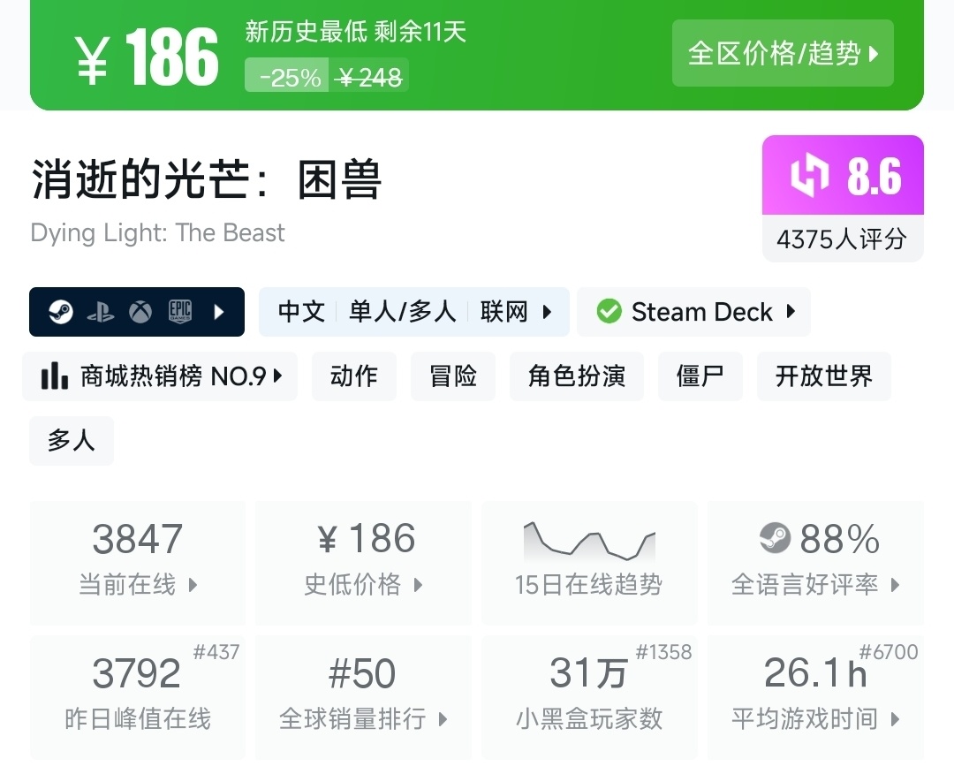954x774 pixels.
Task: Select the 动作 genre tag
Action: (354, 376)
